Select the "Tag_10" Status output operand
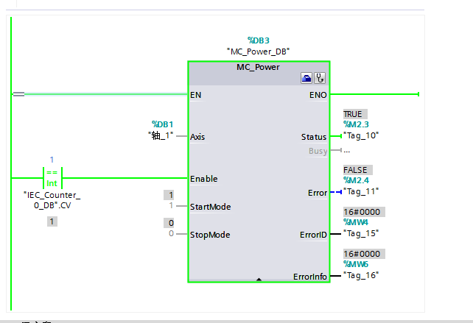Viewport: 473px width, 323px height. (361, 135)
